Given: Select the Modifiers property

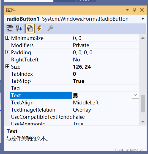Looking at the screenshot, I should click(41, 45).
